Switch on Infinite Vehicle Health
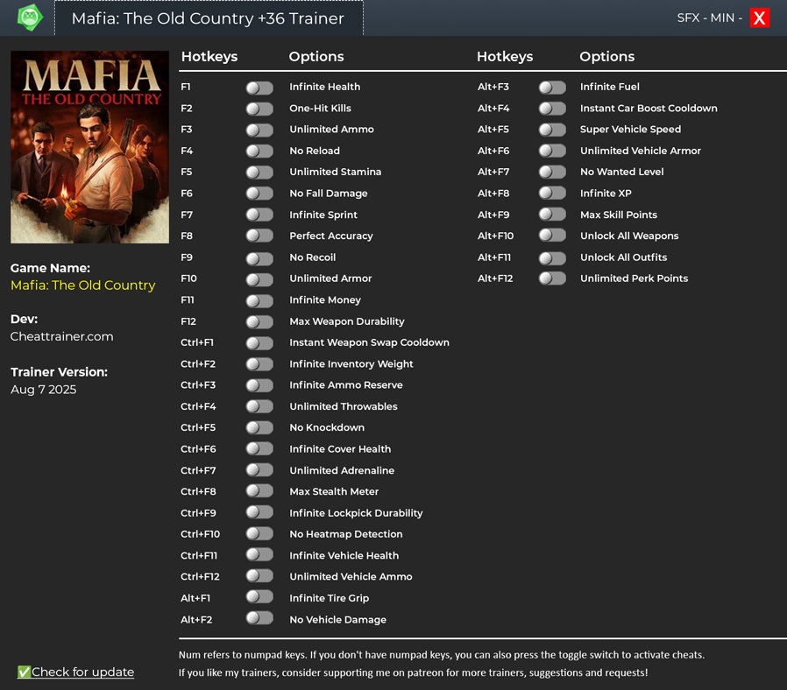This screenshot has height=690, width=787. (259, 554)
